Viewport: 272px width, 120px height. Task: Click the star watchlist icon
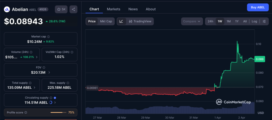click(x=59, y=9)
